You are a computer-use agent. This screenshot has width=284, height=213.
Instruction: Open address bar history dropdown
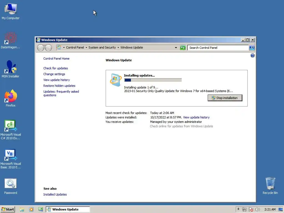[x=176, y=48]
